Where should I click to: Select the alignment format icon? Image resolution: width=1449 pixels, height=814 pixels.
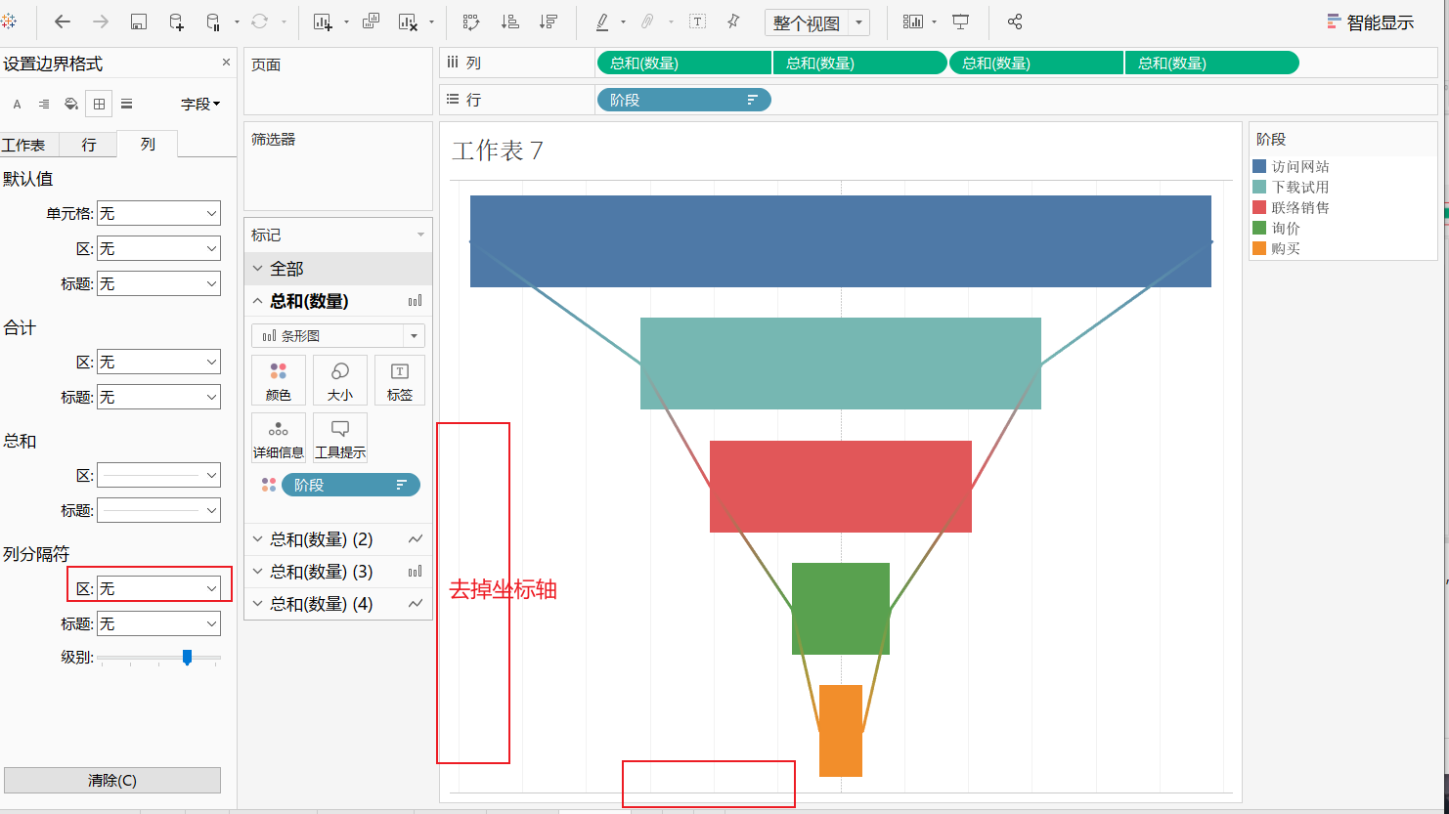[44, 104]
